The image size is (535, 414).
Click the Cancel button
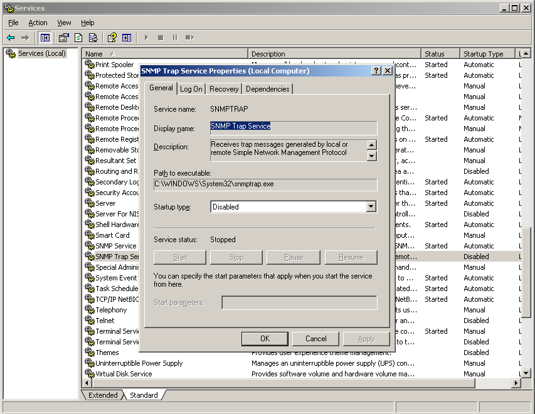coord(315,339)
